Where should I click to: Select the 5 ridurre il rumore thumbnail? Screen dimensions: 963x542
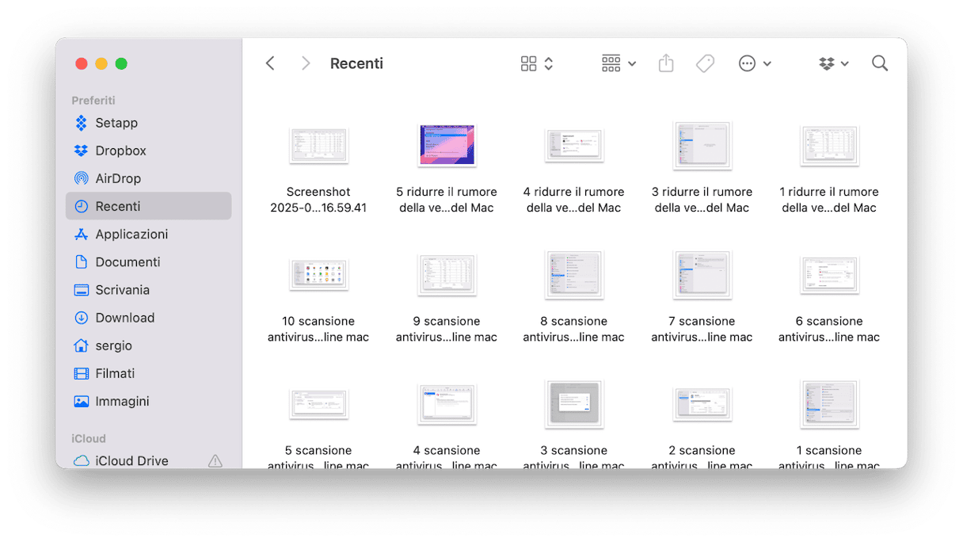pyautogui.click(x=447, y=145)
